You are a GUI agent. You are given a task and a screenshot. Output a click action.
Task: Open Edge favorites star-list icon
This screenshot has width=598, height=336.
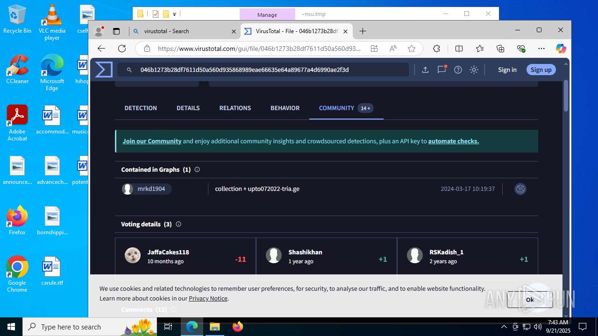click(480, 49)
